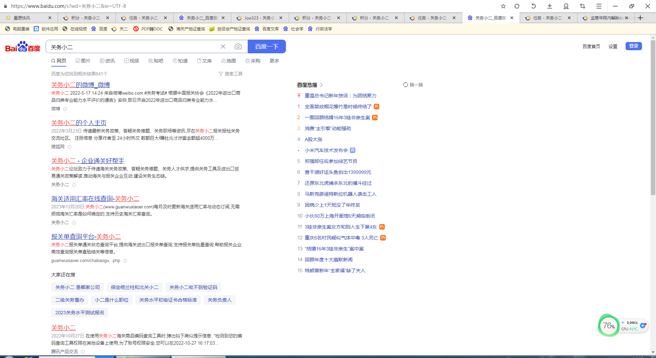The width and height of the screenshot is (656, 358).
Task: Open hot search 全面禁放烟花爆竹是时候终结了
Action: point(338,107)
